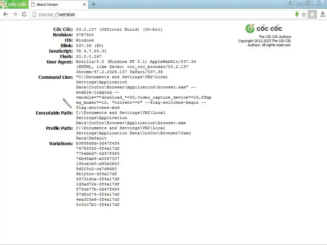Reload the page with the refresh icon
The image size is (327, 245).
tap(24, 14)
